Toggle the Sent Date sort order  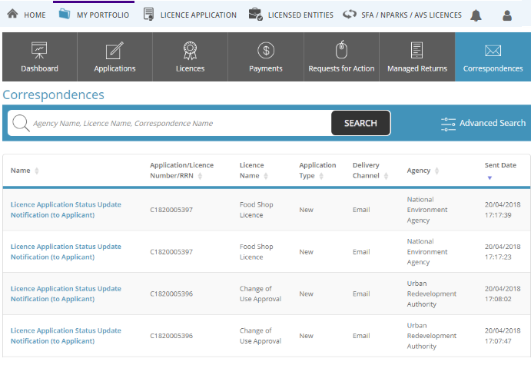[490, 178]
